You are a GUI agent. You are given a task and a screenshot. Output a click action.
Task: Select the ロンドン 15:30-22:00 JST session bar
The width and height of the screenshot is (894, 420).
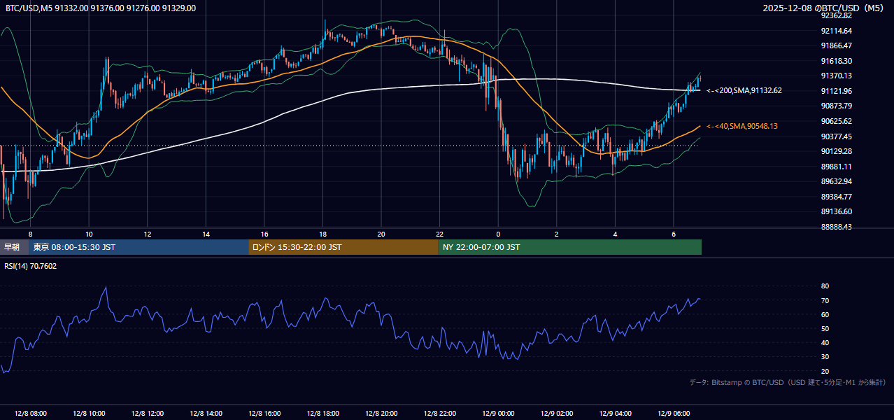343,247
